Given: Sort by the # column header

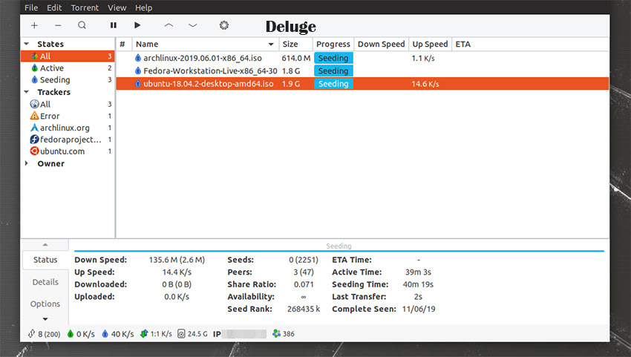Looking at the screenshot, I should [x=122, y=45].
